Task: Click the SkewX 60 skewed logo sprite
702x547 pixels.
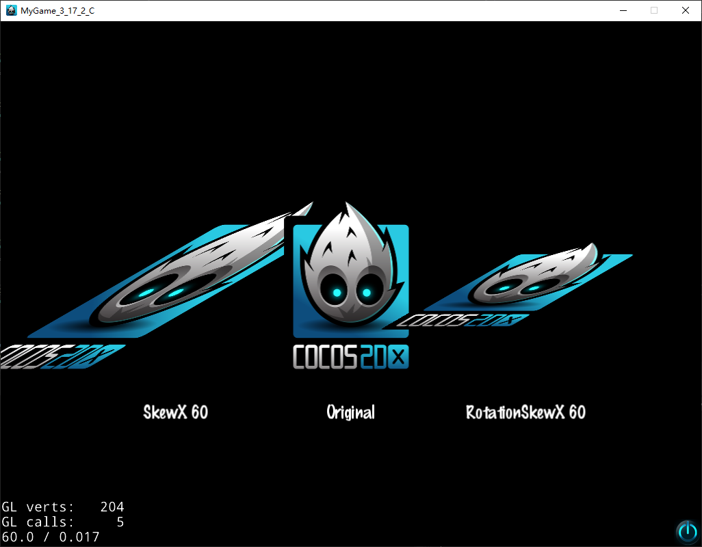Action: click(x=157, y=285)
